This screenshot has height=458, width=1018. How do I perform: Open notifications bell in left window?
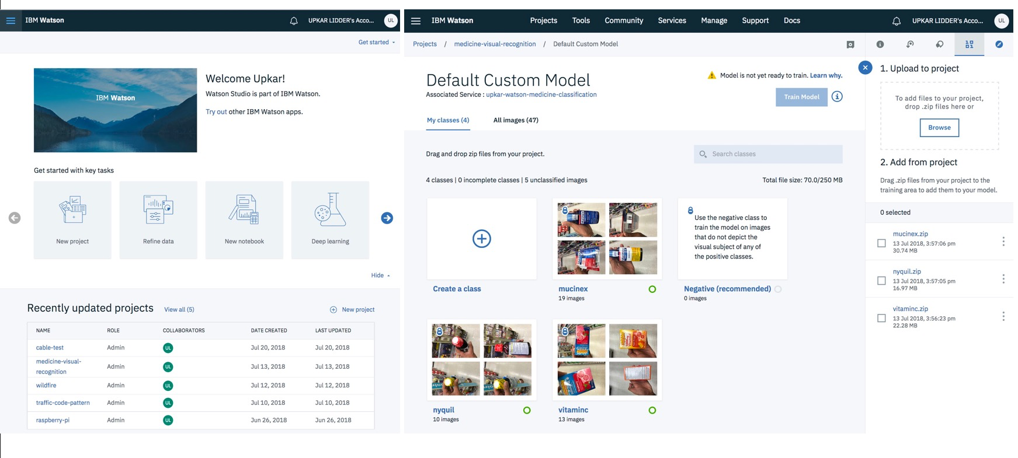[294, 21]
